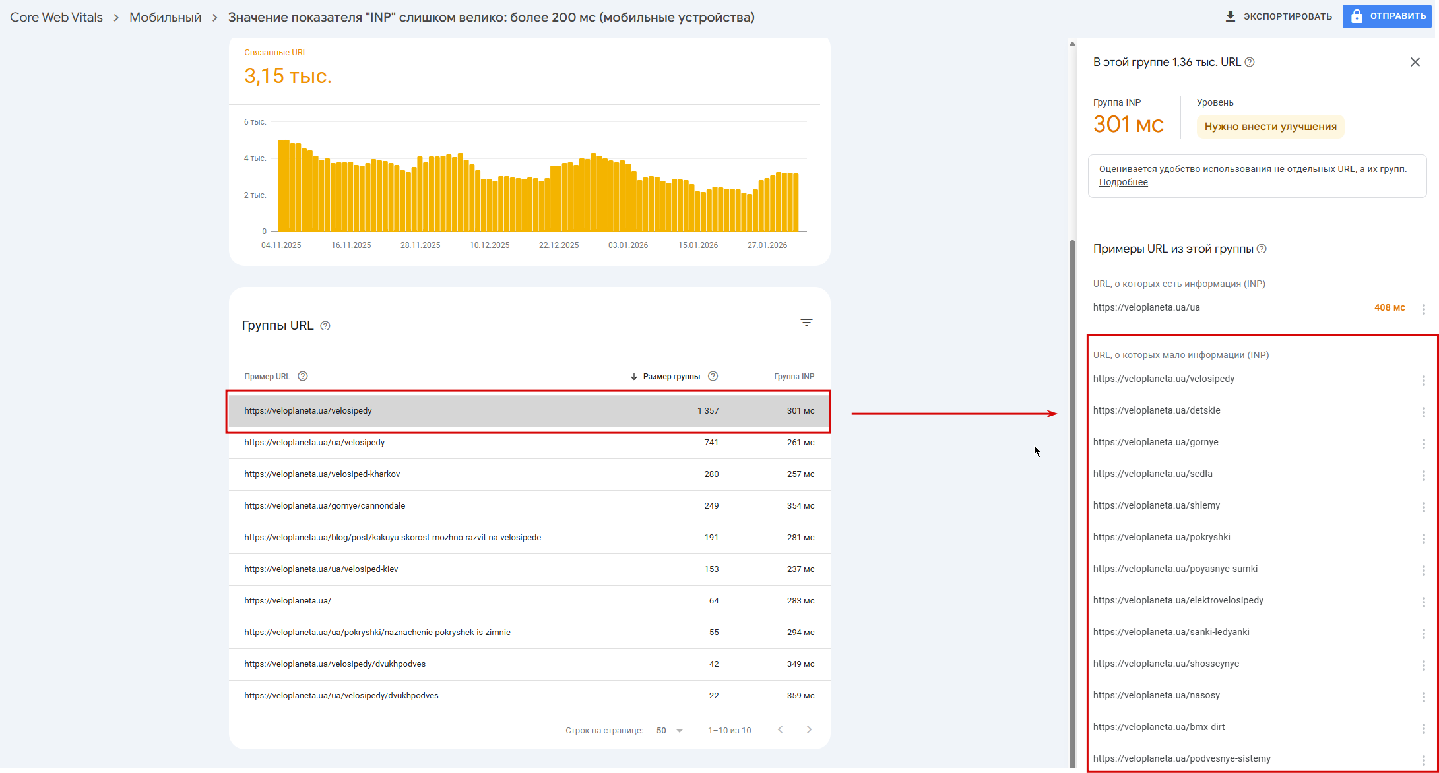Open Core Web Vitals breadcrumb
Screen dimensions: 1439x773
(57, 18)
